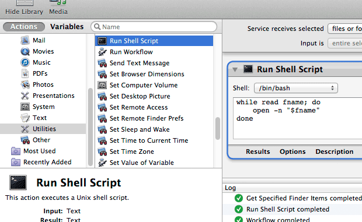Select Set Computer Volume action icon

(102, 85)
